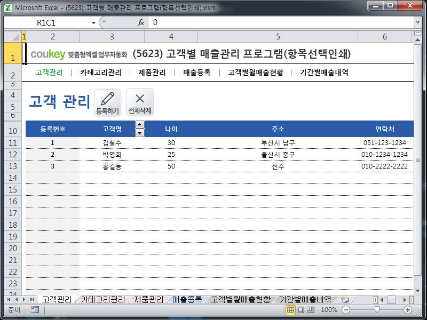This screenshot has width=427, height=320.
Task: Select Page Break Preview in status bar
Action: point(311,310)
